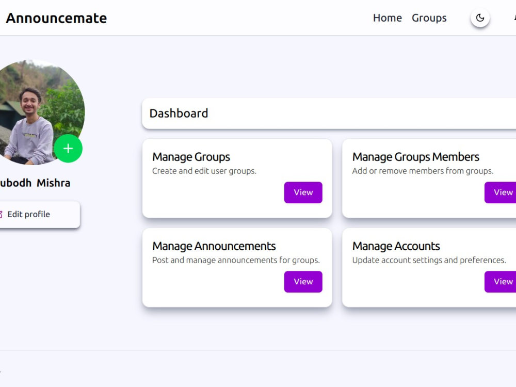Toggle dark mode with the moon icon
Screen dimensions: 516x387
(480, 18)
